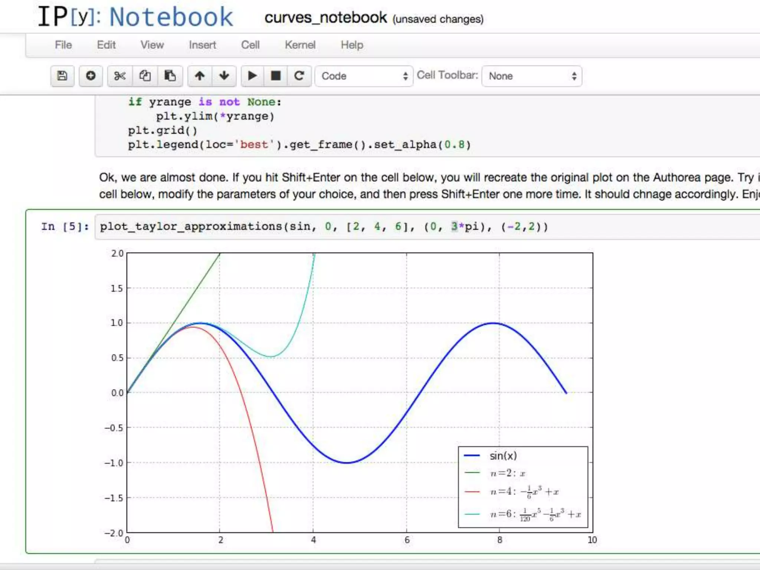Run the current cell with the play button

point(252,76)
